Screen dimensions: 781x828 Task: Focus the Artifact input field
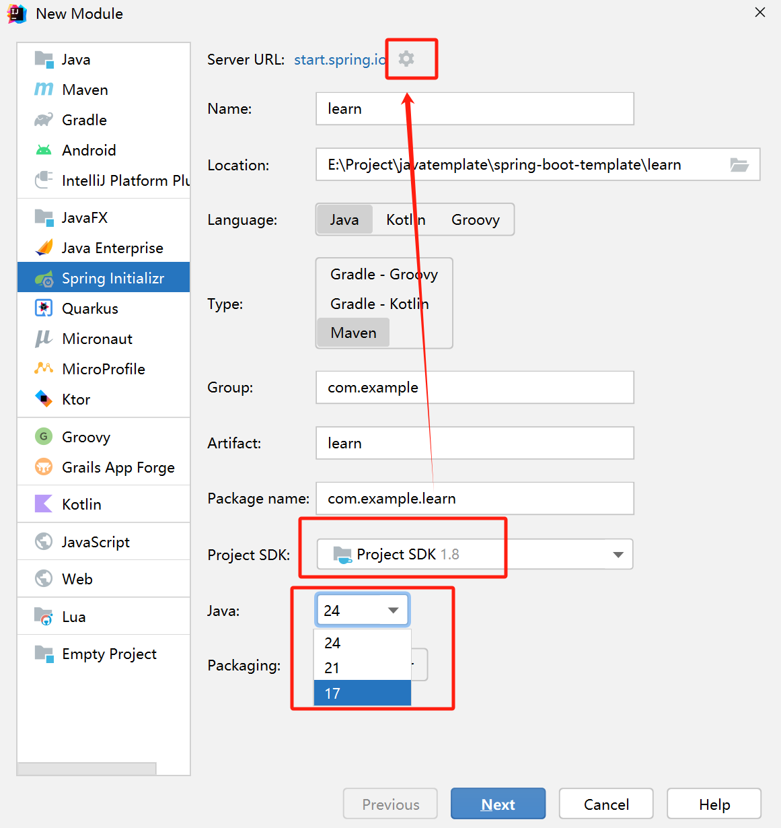[x=475, y=443]
